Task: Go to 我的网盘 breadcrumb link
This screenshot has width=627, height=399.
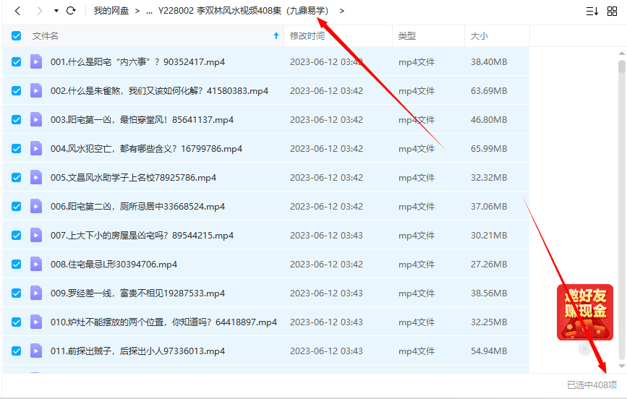Action: pos(111,11)
